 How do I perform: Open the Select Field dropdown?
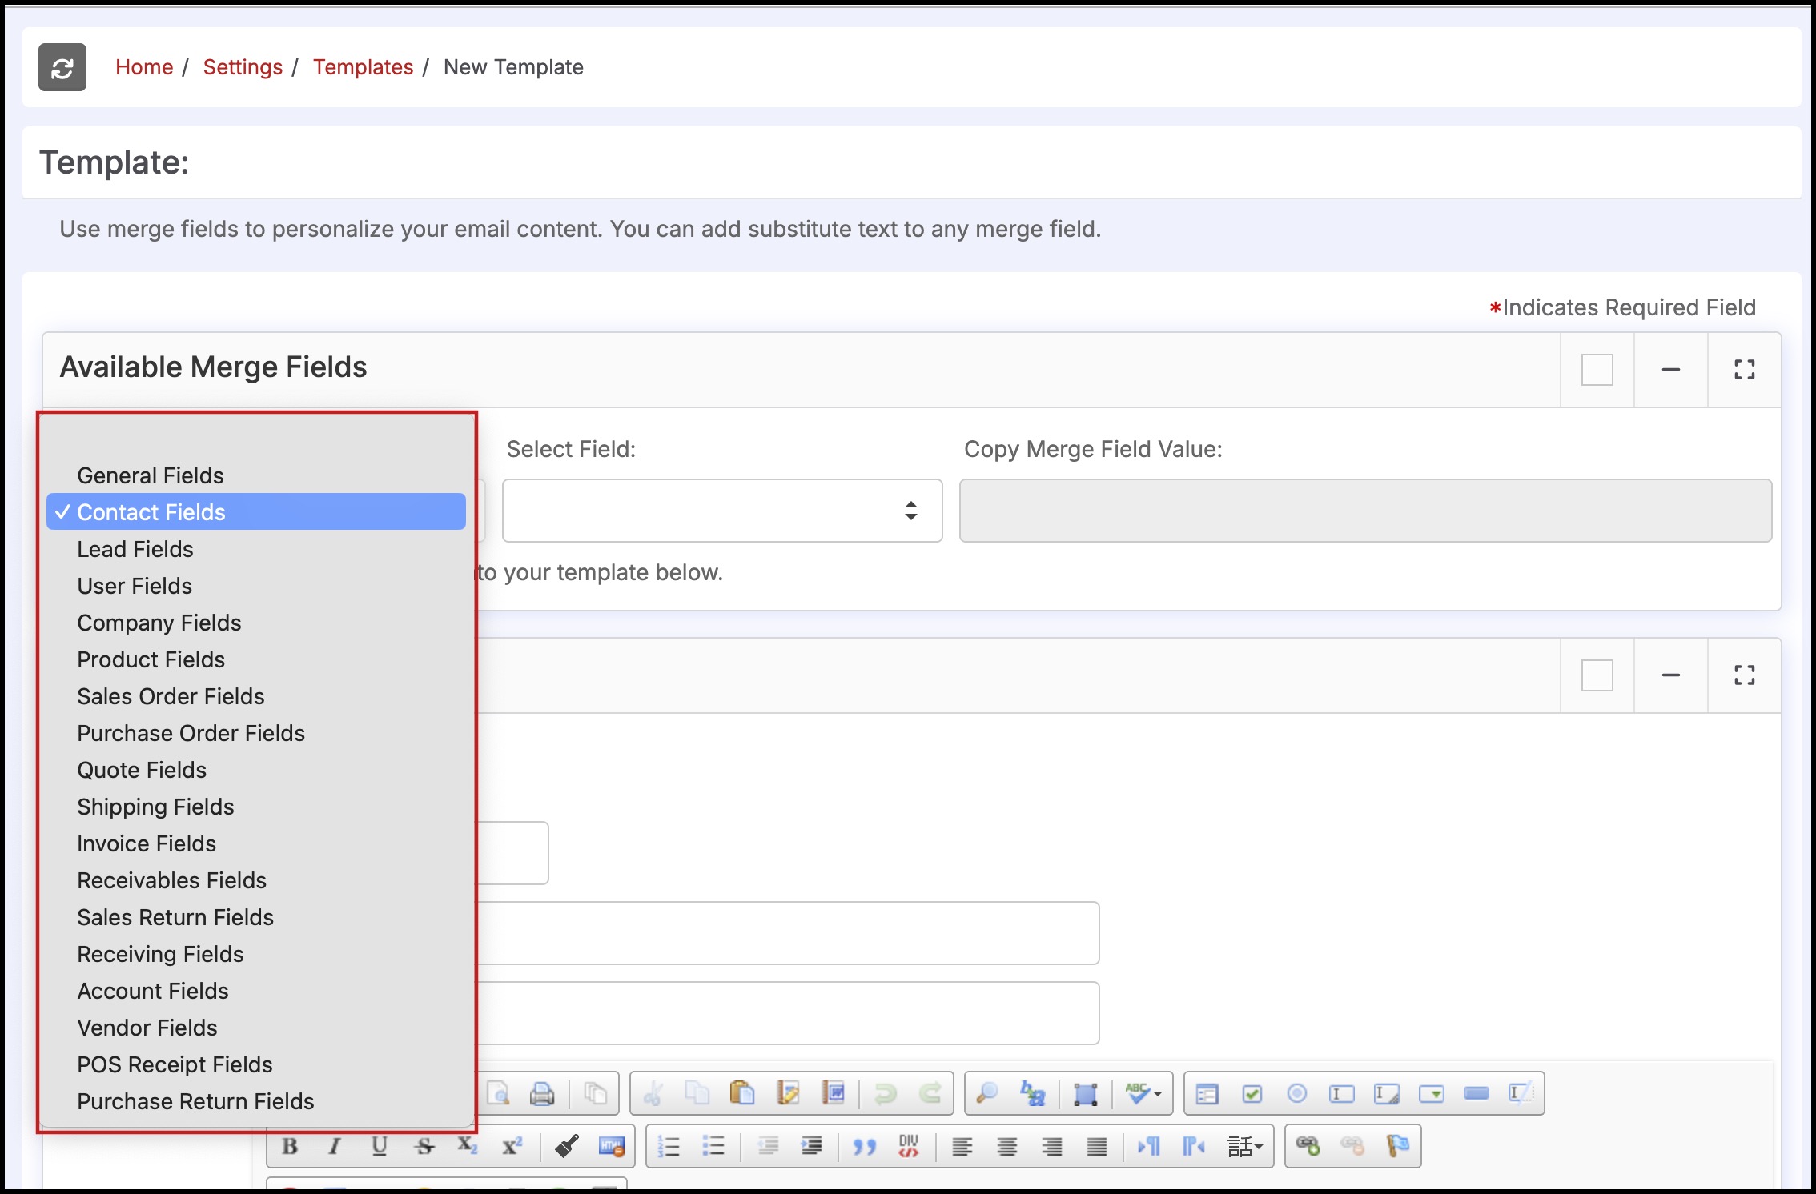point(721,511)
